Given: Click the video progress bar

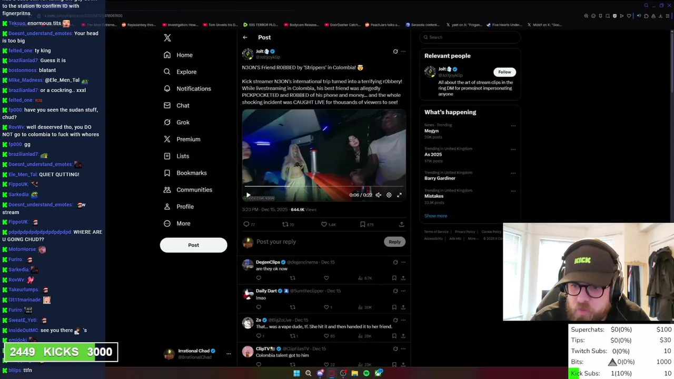Looking at the screenshot, I should pyautogui.click(x=324, y=186).
